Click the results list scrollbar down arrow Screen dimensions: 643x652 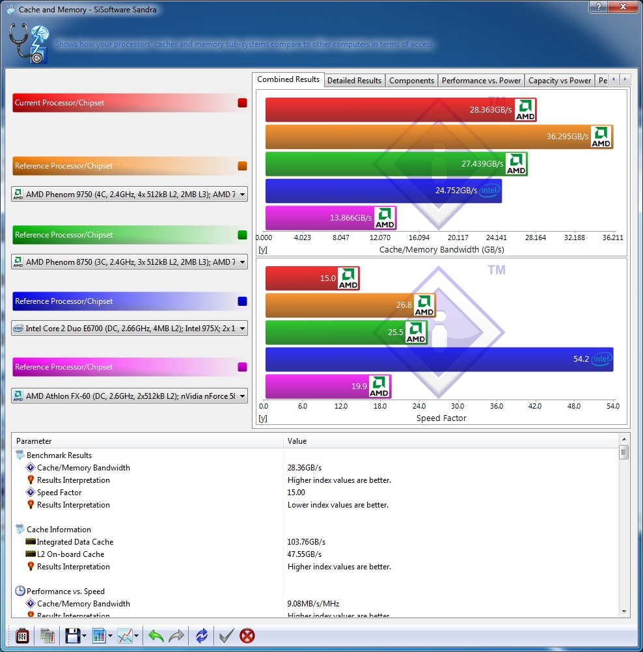[x=624, y=611]
